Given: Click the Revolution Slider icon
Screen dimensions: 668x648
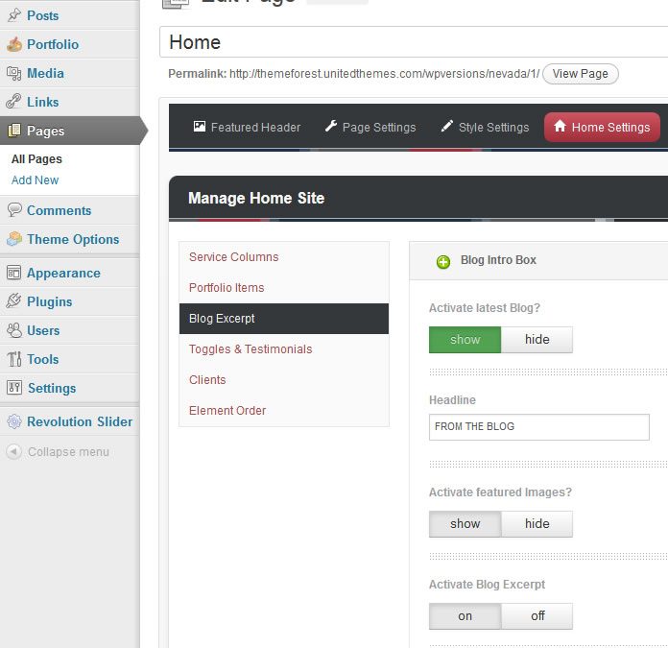Looking at the screenshot, I should click(14, 421).
